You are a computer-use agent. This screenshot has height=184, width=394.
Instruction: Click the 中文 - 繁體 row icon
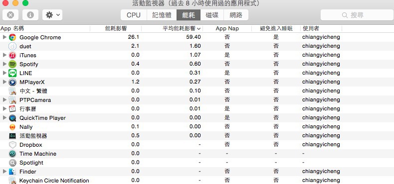pos(12,91)
